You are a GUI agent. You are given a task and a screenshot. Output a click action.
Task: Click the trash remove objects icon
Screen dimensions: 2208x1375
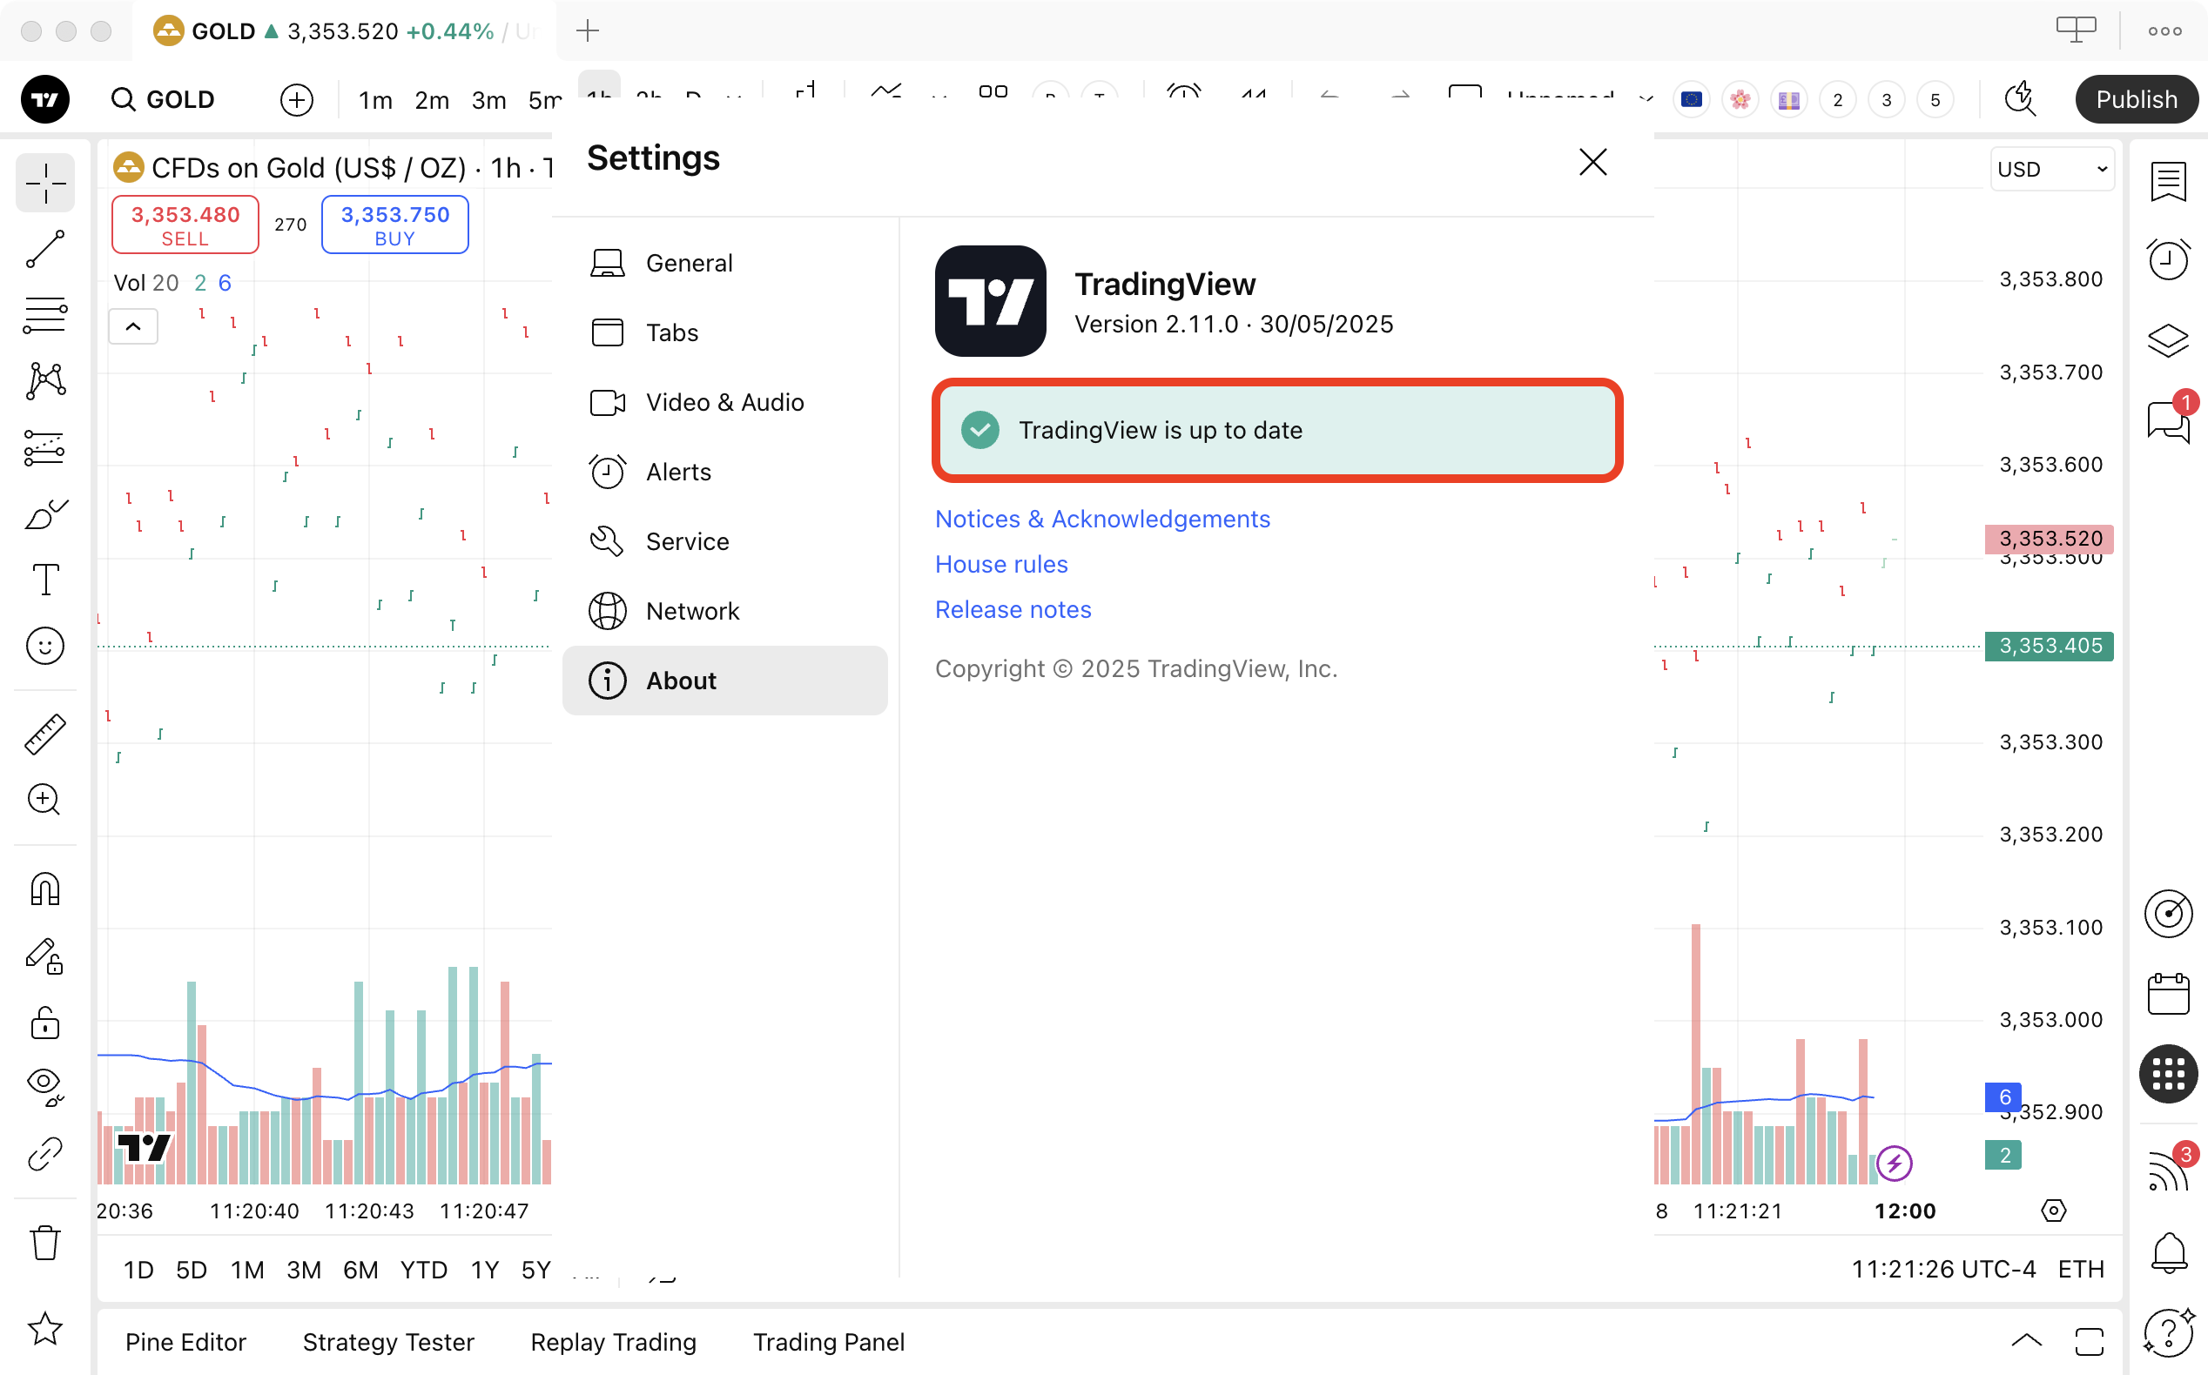click(44, 1242)
